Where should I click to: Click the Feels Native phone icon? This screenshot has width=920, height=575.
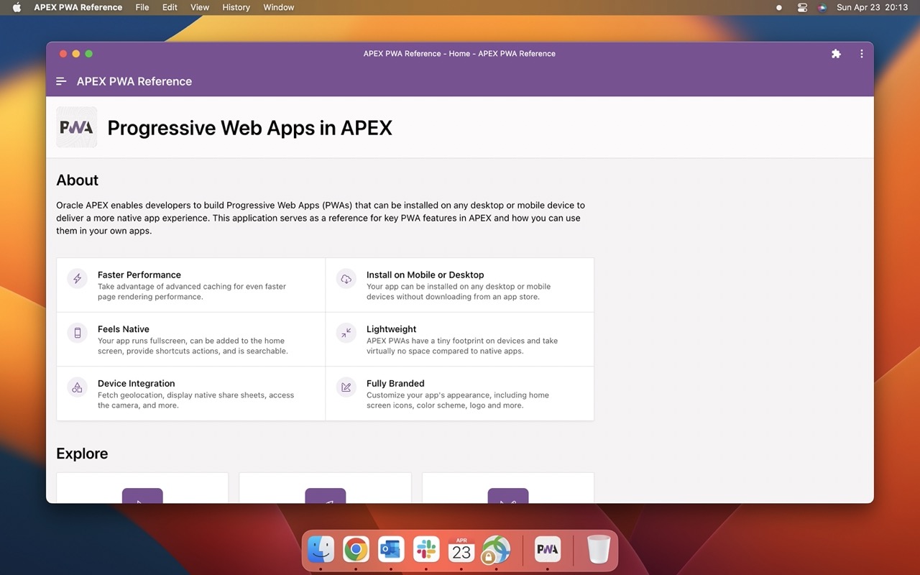click(78, 333)
